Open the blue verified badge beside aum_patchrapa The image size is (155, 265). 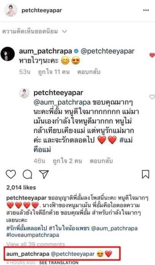click(77, 51)
